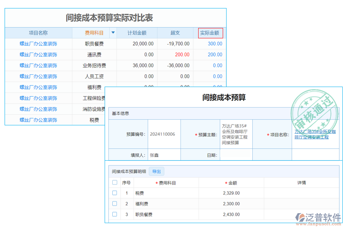Viewport: 345px width, 230px height.
Task: Toggle the select-all checkbox in detail table header
Action: tap(114, 182)
